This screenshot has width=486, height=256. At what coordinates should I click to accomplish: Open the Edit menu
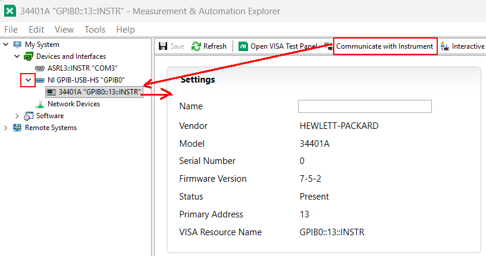coord(36,30)
